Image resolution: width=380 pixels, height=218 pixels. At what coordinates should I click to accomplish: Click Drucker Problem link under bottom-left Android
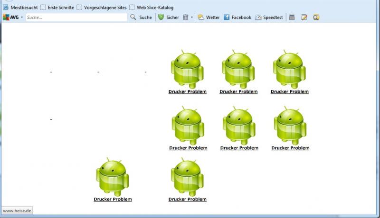coord(113,200)
